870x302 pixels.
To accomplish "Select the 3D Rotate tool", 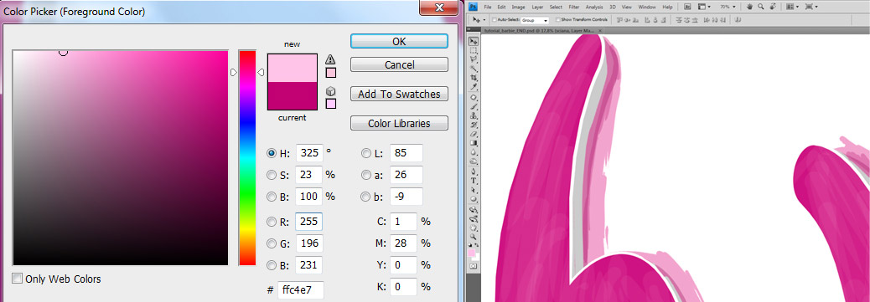I will [474, 209].
